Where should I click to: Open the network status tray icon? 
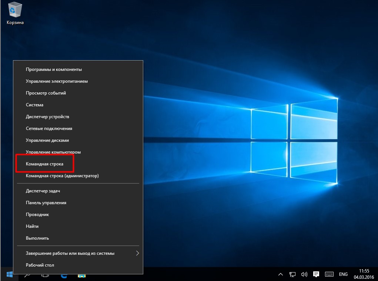[x=292, y=274]
